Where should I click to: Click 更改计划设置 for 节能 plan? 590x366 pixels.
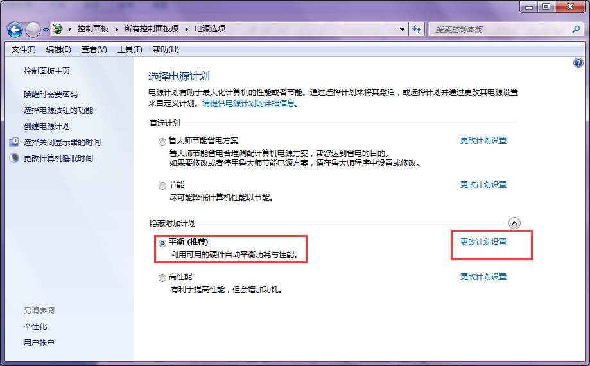click(x=483, y=185)
